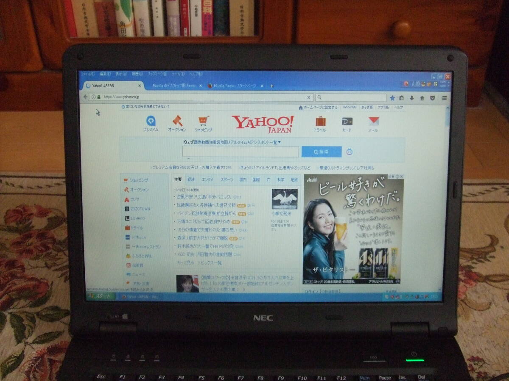Select the スポーツ news tab

pos(227,179)
